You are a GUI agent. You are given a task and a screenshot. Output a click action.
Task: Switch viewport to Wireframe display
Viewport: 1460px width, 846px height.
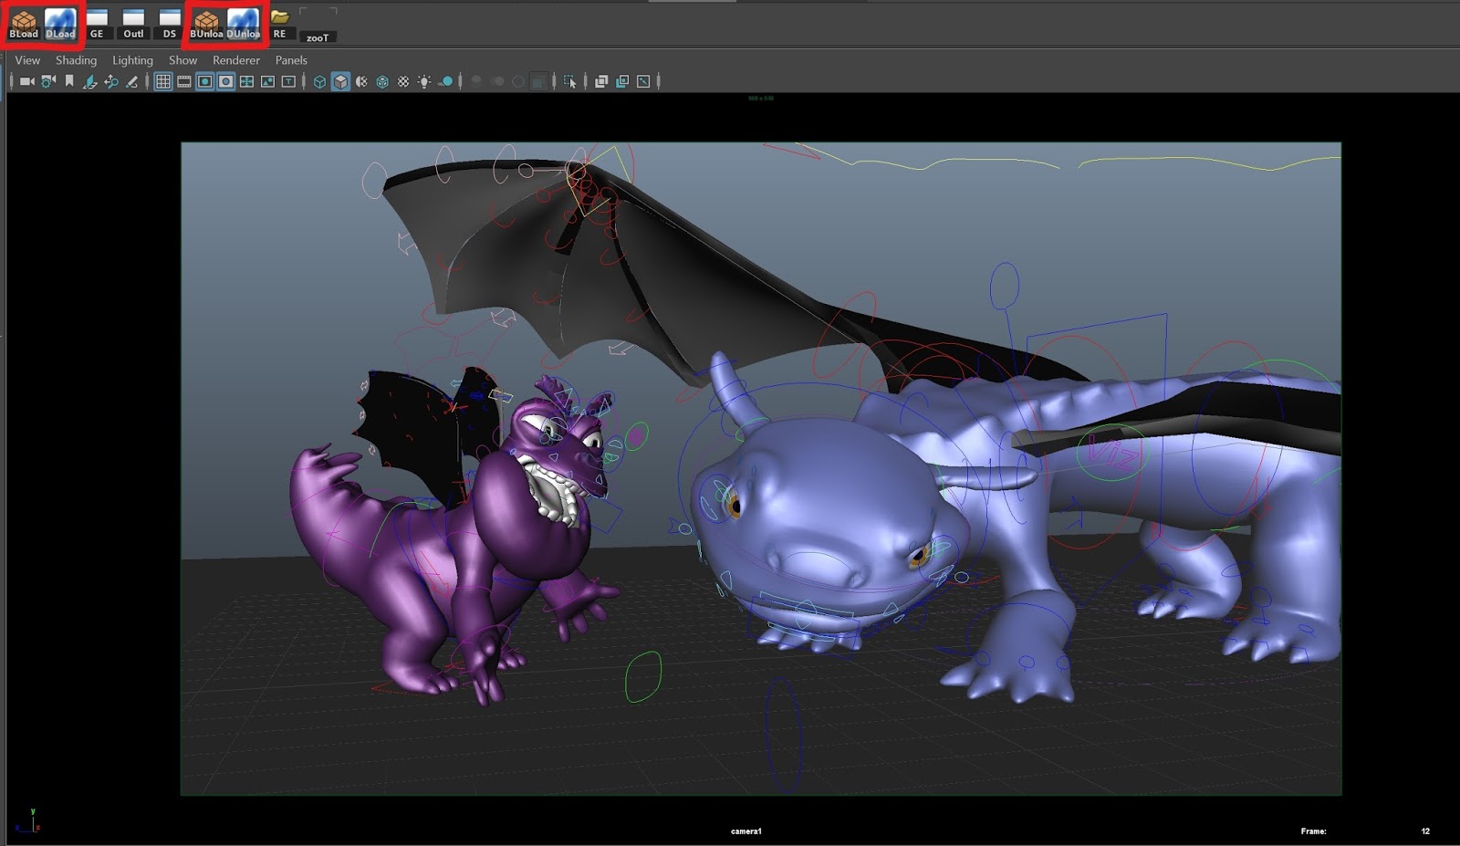319,81
